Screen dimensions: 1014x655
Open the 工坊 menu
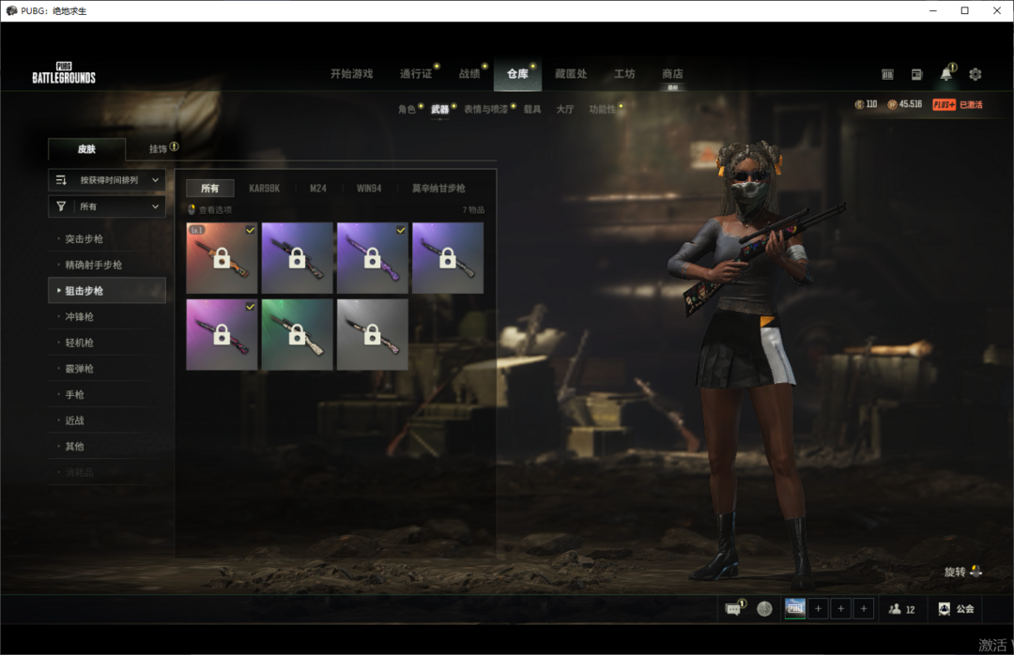(624, 74)
